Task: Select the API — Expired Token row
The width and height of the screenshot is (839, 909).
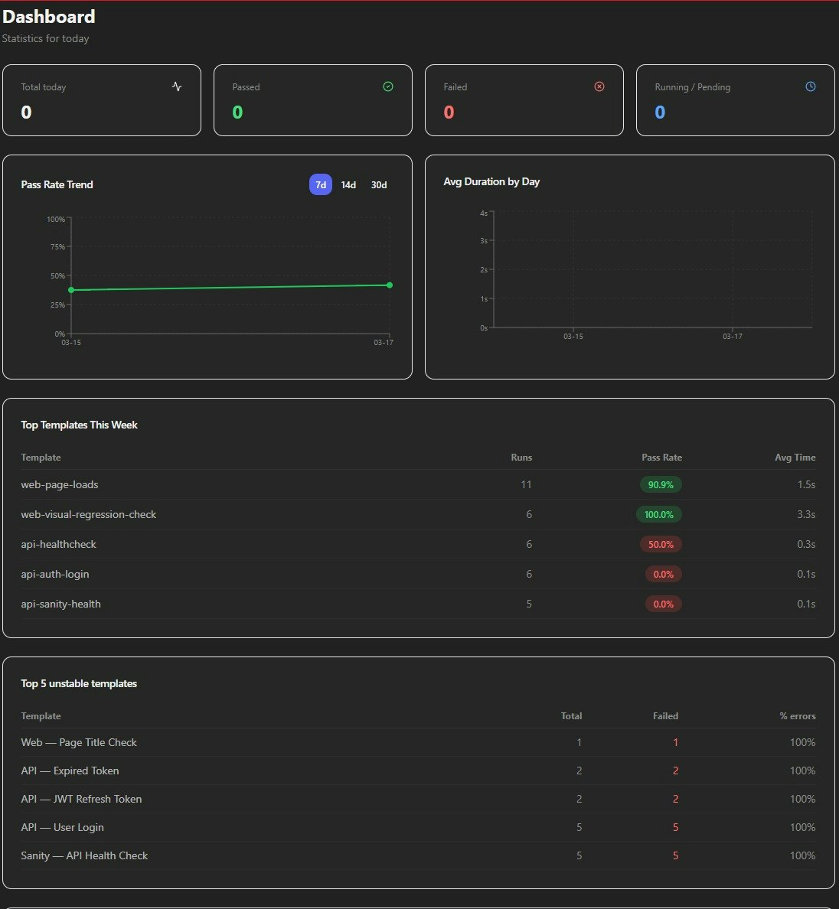Action: pos(418,771)
